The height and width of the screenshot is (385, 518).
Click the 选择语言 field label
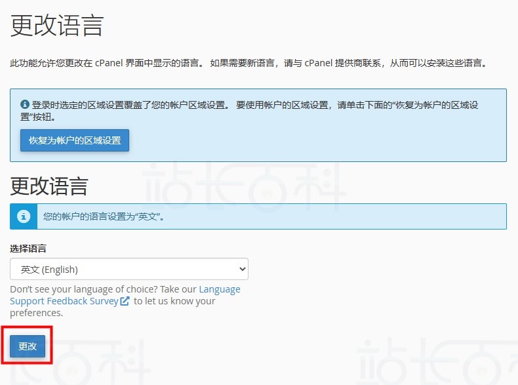[x=28, y=249]
